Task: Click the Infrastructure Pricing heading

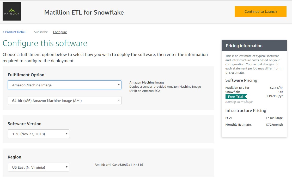Action: [246, 110]
